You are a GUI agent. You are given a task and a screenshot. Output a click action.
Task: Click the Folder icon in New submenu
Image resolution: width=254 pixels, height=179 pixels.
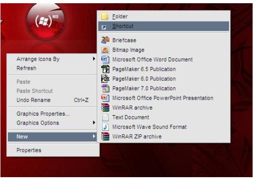click(x=105, y=16)
